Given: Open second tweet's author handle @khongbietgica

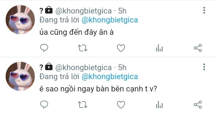Looking at the screenshot, I should [83, 67].
